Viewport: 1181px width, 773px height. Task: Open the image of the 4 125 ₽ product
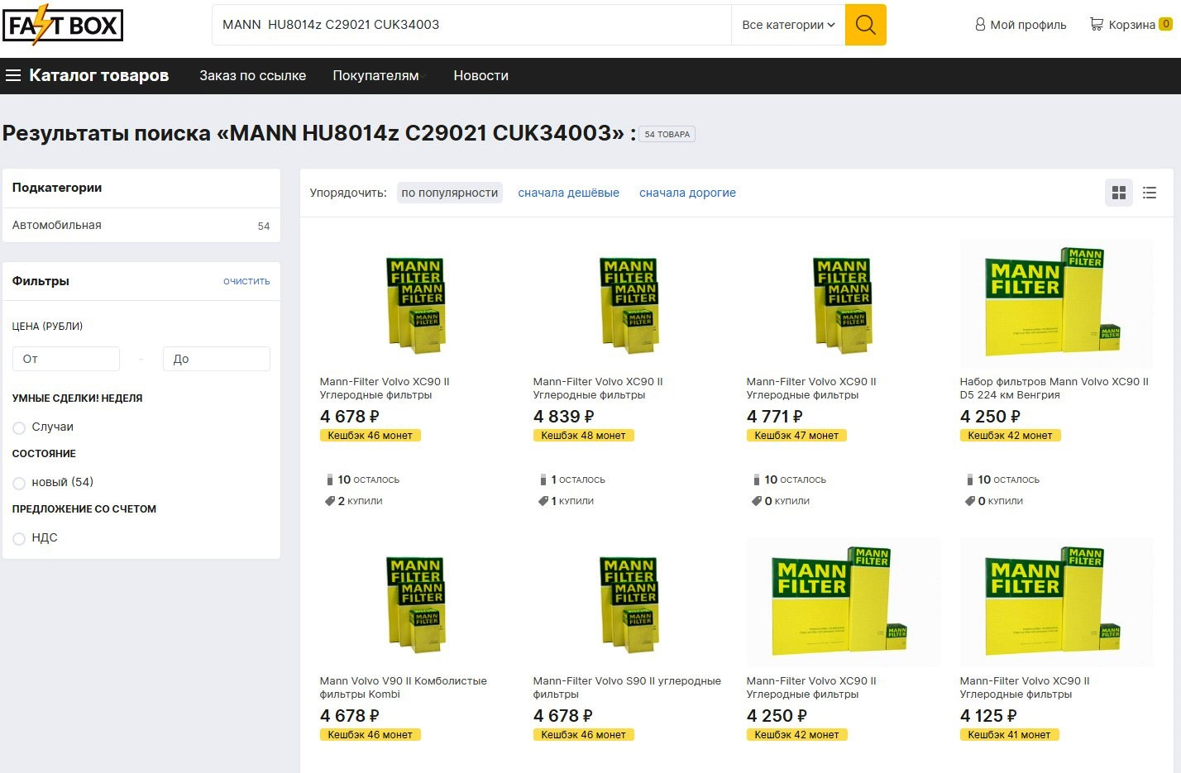click(x=1056, y=603)
